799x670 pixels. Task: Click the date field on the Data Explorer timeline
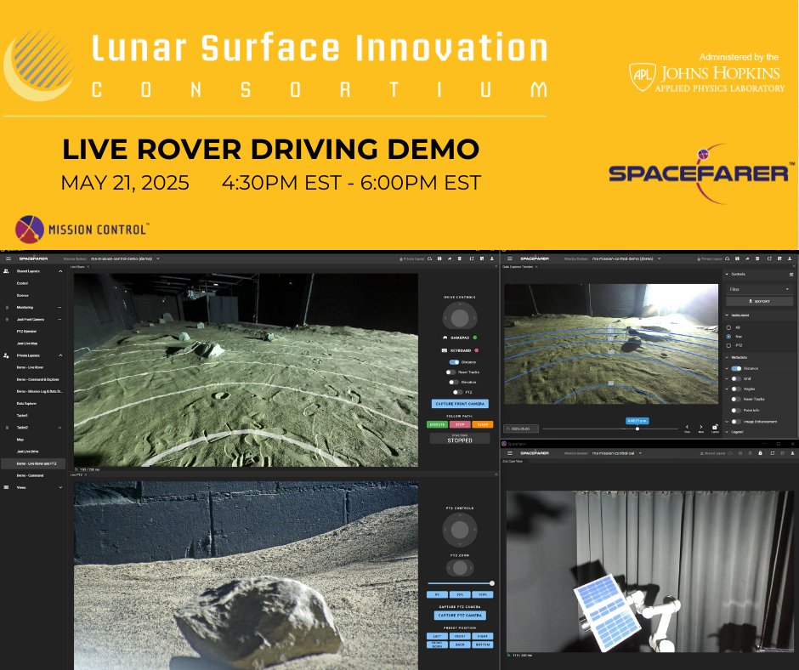[521, 429]
